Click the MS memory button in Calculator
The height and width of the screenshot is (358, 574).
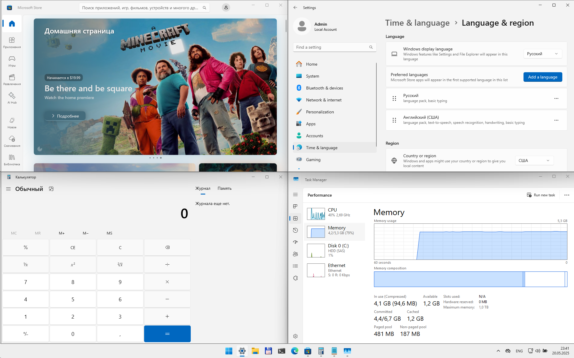109,233
